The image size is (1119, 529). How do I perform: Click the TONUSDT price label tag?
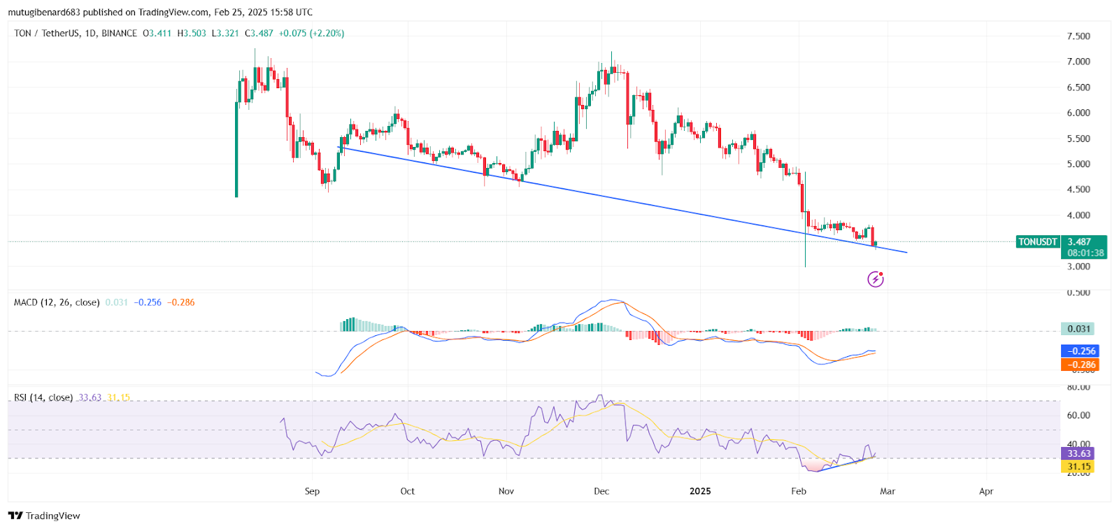[1038, 242]
